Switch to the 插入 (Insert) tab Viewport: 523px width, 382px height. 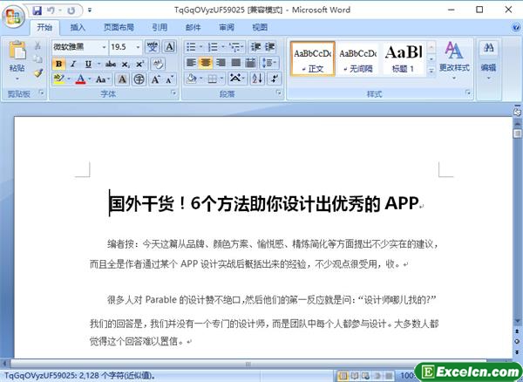(78, 27)
